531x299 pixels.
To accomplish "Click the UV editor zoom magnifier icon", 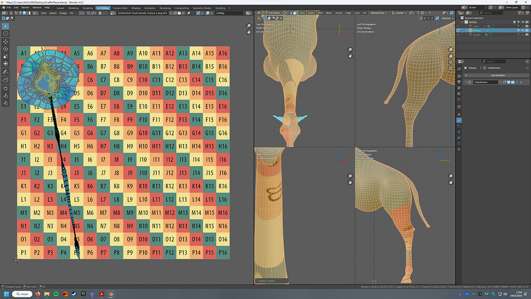I will coord(248,26).
